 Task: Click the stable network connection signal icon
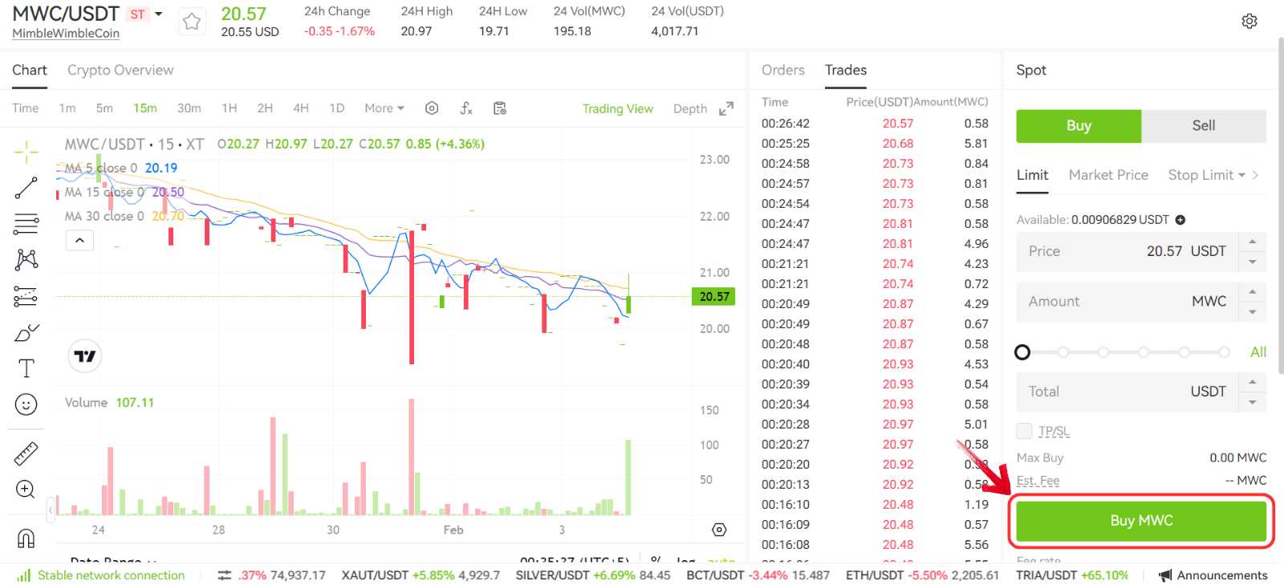(24, 575)
